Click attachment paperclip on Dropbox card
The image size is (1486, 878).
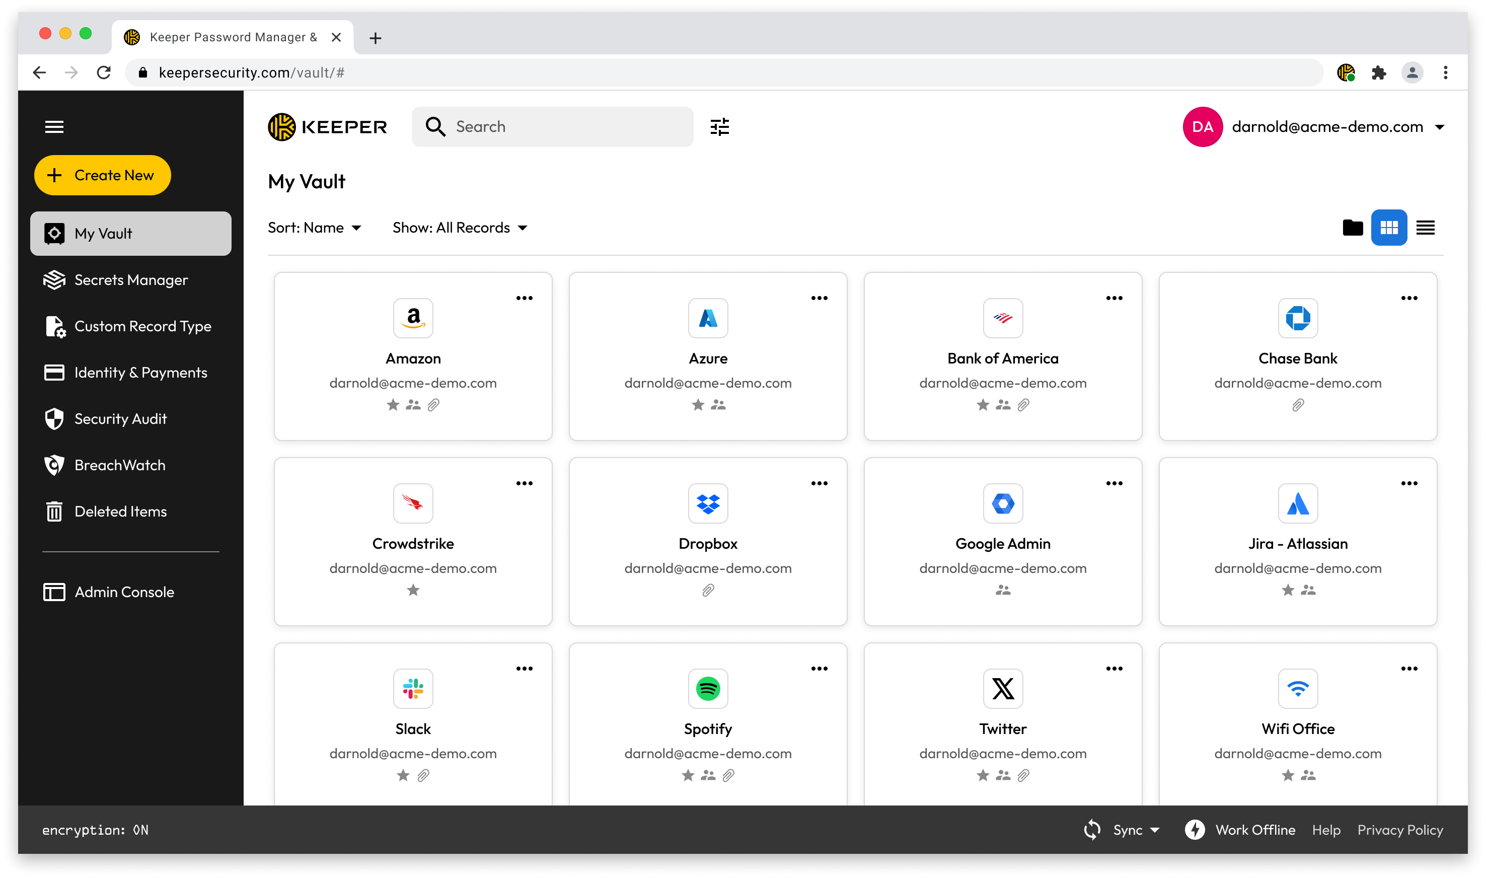coord(707,590)
